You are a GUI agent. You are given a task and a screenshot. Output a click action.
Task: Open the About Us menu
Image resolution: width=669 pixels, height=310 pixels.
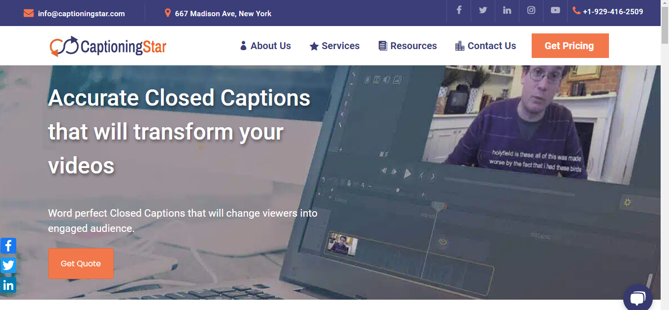point(265,46)
